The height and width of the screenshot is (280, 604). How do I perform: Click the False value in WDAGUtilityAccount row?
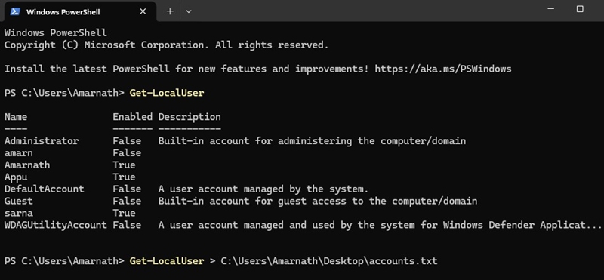[x=127, y=225]
